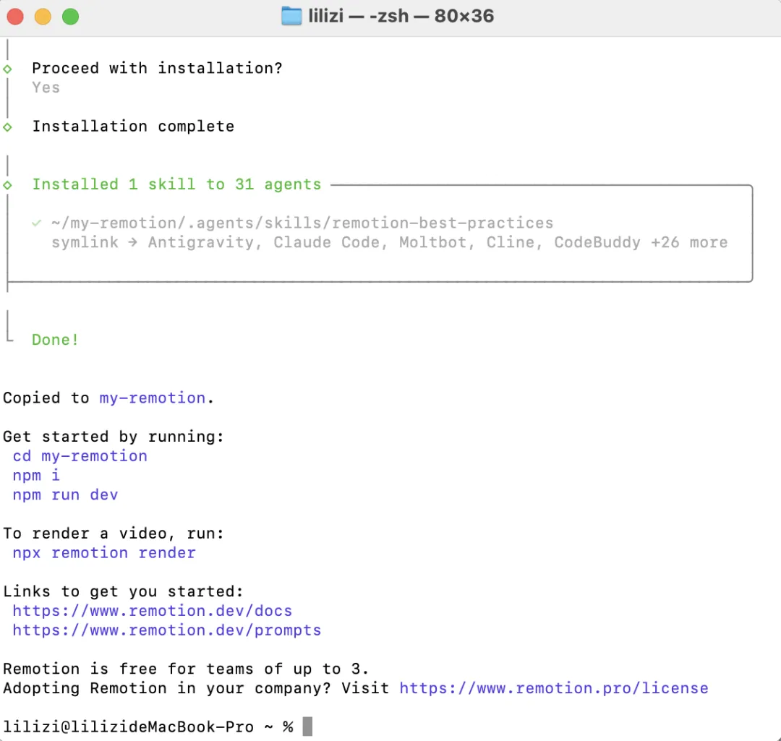Click the 'npx remotion render' command
This screenshot has width=781, height=741.
(x=104, y=553)
